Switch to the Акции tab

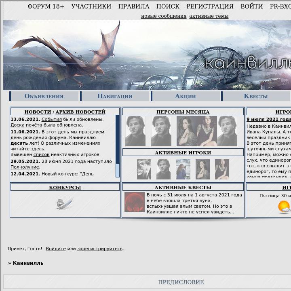(185, 96)
